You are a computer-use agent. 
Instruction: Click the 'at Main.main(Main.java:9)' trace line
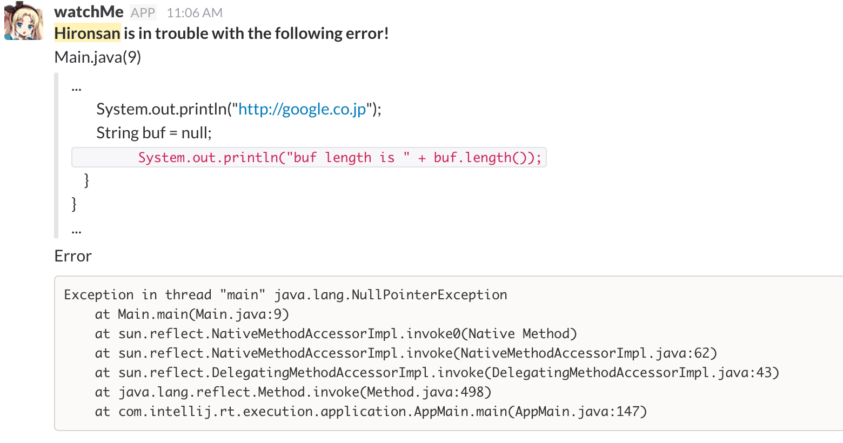(192, 314)
